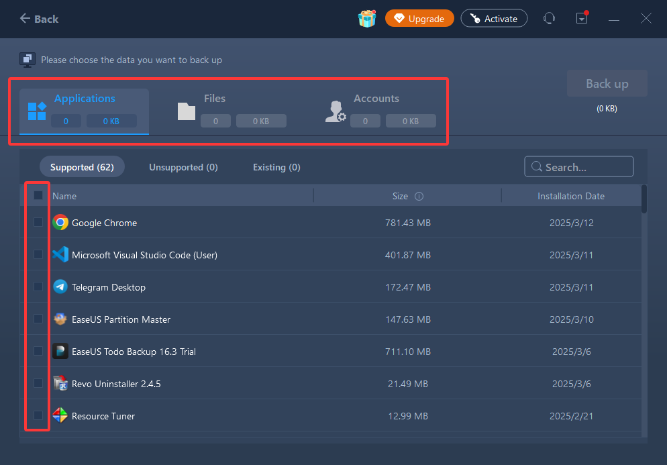The width and height of the screenshot is (667, 465).
Task: Click Microsoft Visual Studio Code (User) text
Action: (x=145, y=255)
